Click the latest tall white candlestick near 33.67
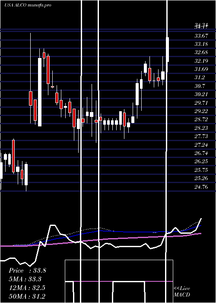 pos(168,50)
